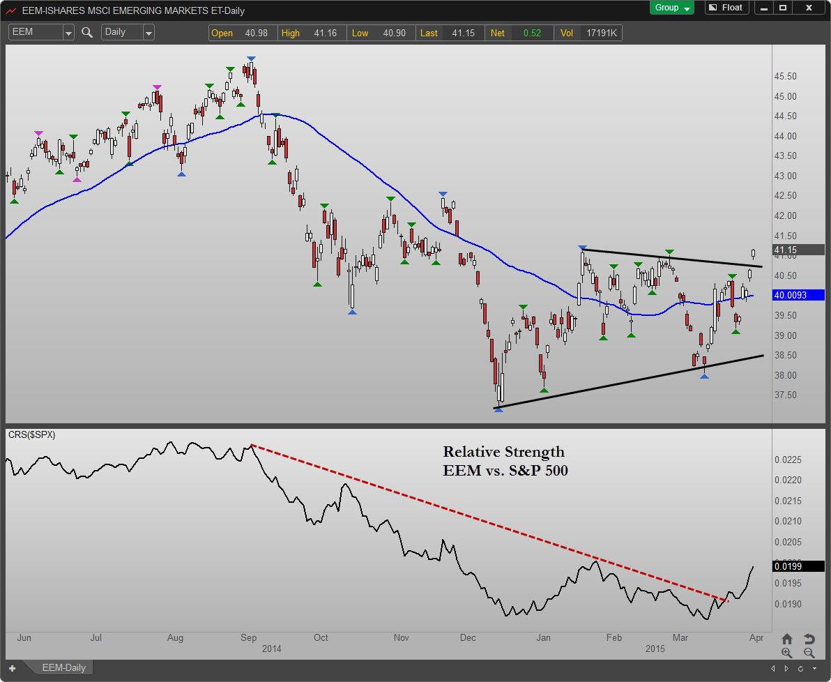Click the undo arrow chart icon

[x=809, y=639]
